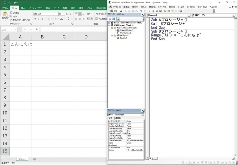Open the Sheet1 Worksheet object dropdown in Properties

click(143, 115)
